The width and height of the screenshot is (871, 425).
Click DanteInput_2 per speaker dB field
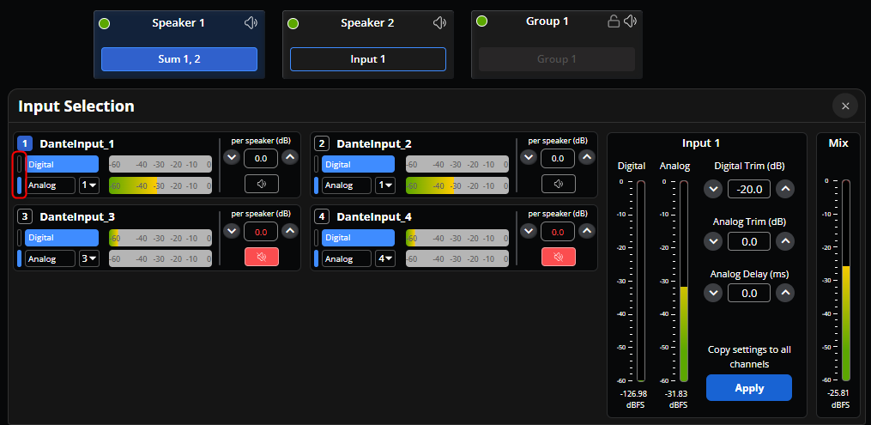558,158
